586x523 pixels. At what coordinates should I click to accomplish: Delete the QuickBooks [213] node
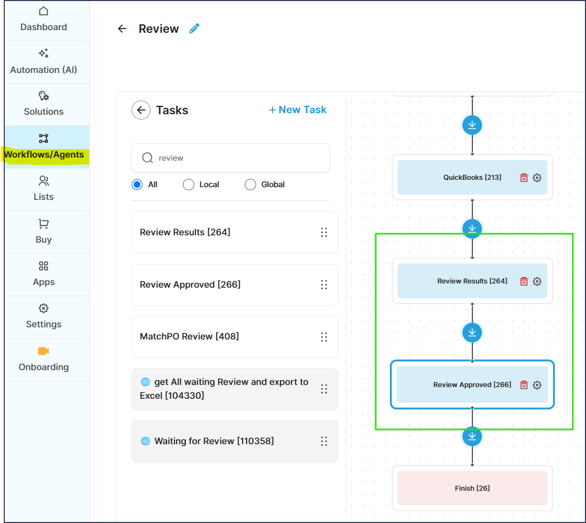coord(524,178)
